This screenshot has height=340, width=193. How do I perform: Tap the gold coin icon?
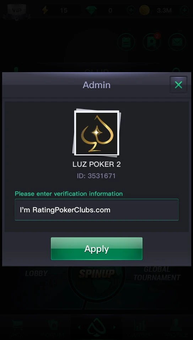144,10
